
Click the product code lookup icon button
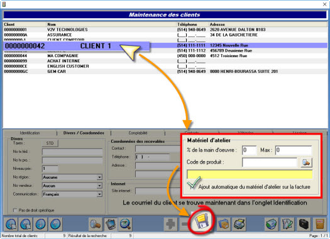(307, 162)
